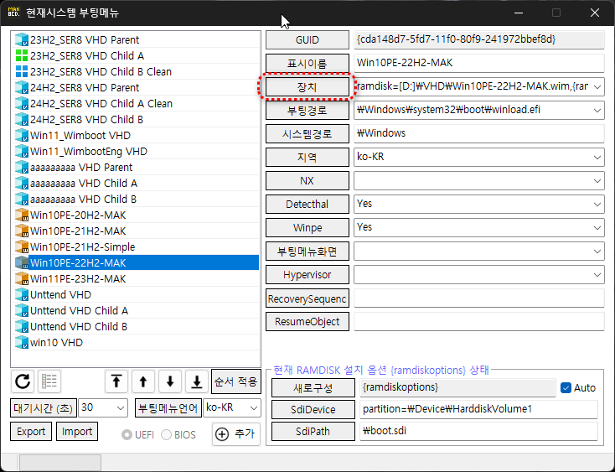Toggle the Auto checkbox
The height and width of the screenshot is (472, 615).
tap(566, 387)
